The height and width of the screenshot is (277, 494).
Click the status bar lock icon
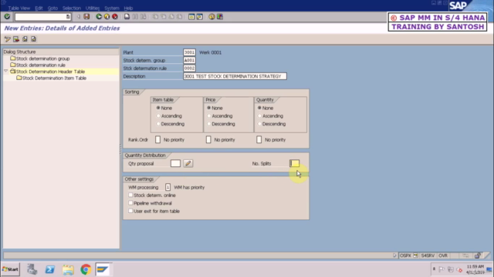point(477,255)
